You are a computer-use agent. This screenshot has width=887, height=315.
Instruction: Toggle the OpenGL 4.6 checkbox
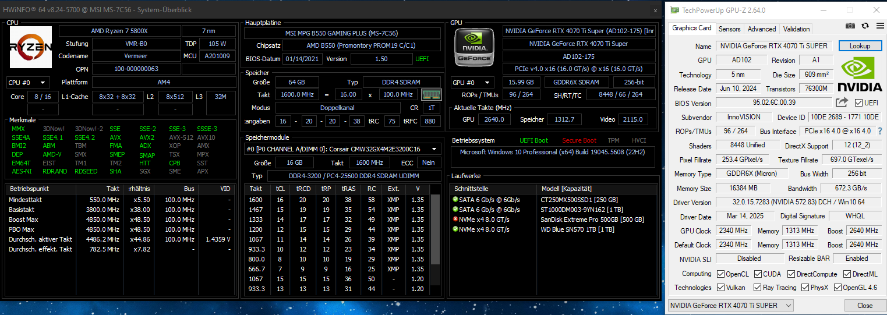(837, 288)
